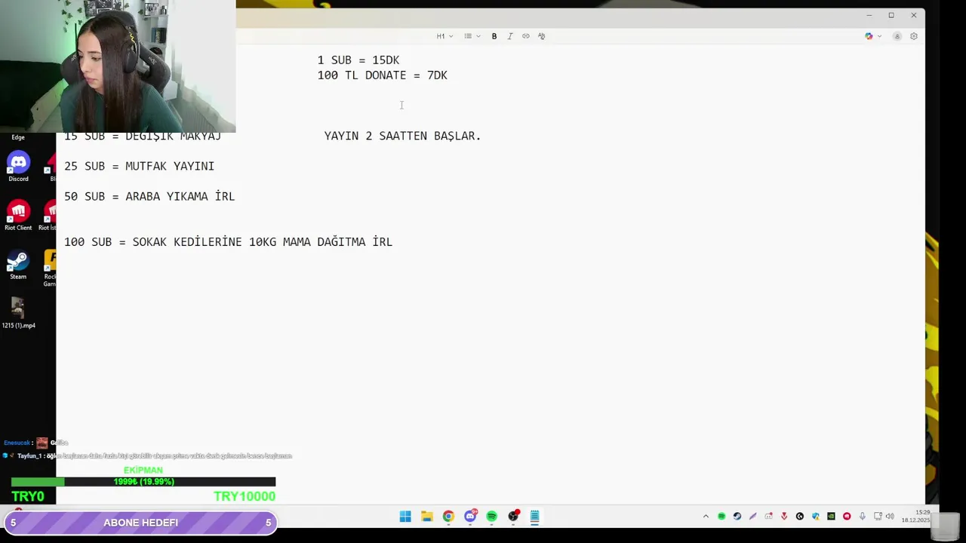Click the line '1 SUB = 15DK'

(358, 60)
